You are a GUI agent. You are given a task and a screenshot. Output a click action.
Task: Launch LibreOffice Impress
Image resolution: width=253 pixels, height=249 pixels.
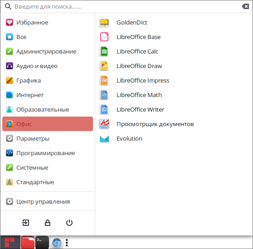coord(174,81)
